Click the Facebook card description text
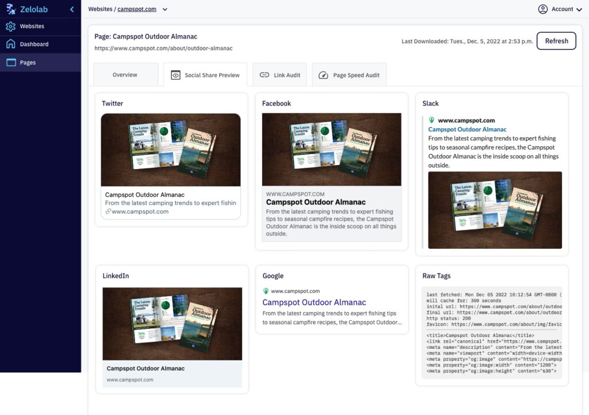589x415 pixels. click(x=331, y=222)
